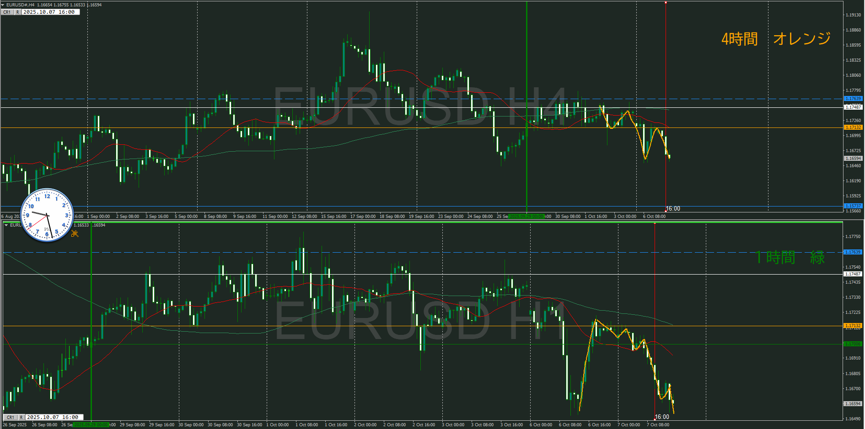Image resolution: width=865 pixels, height=429 pixels.
Task: Select the green 2025.09.29 label on the H1 time axis
Action: coord(91,425)
